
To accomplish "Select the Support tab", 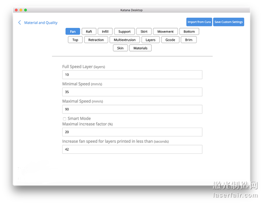I will point(124,32).
